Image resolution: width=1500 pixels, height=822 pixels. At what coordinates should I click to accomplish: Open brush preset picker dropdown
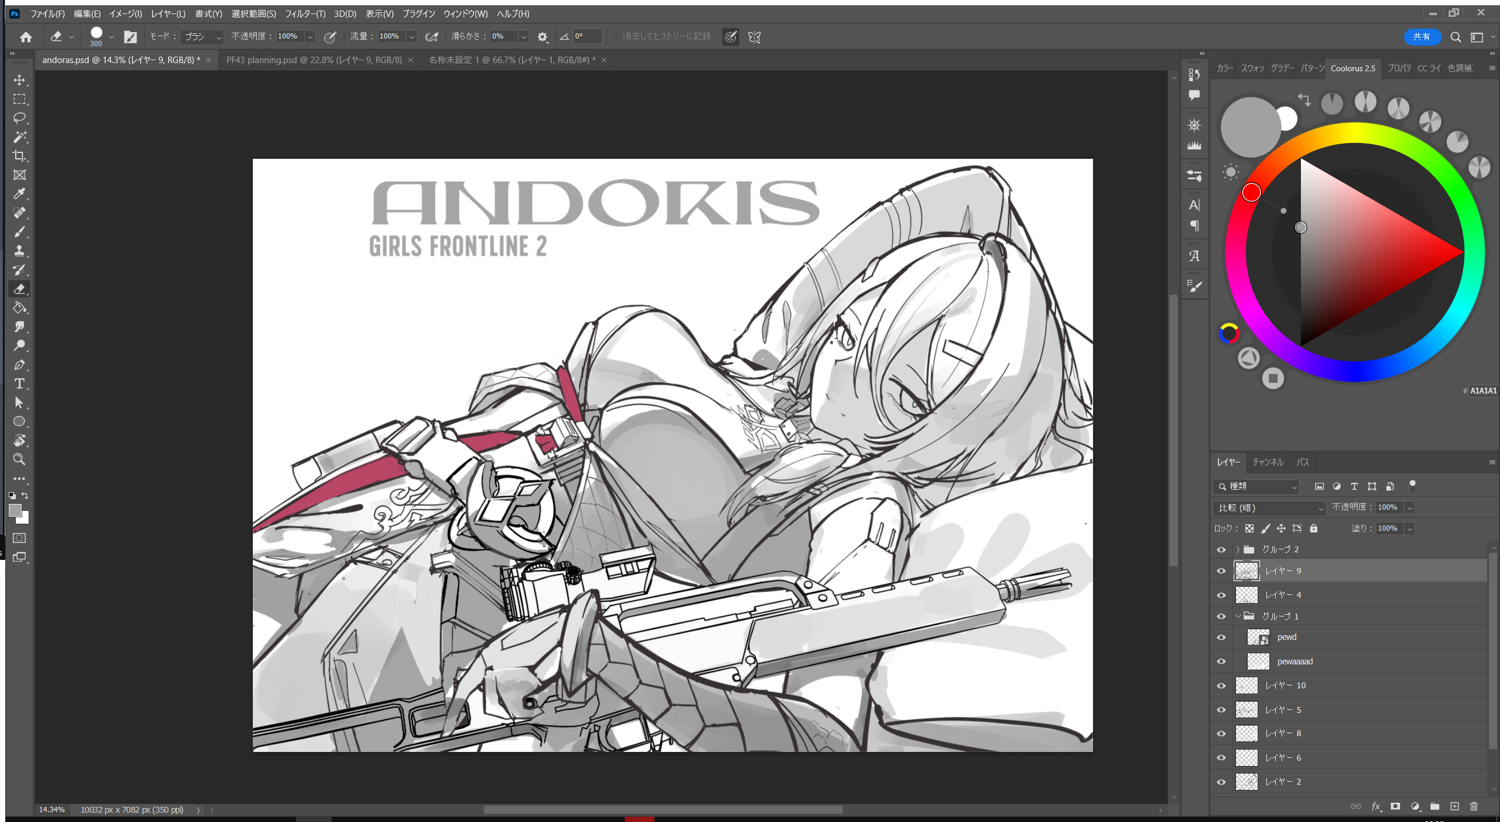click(111, 37)
